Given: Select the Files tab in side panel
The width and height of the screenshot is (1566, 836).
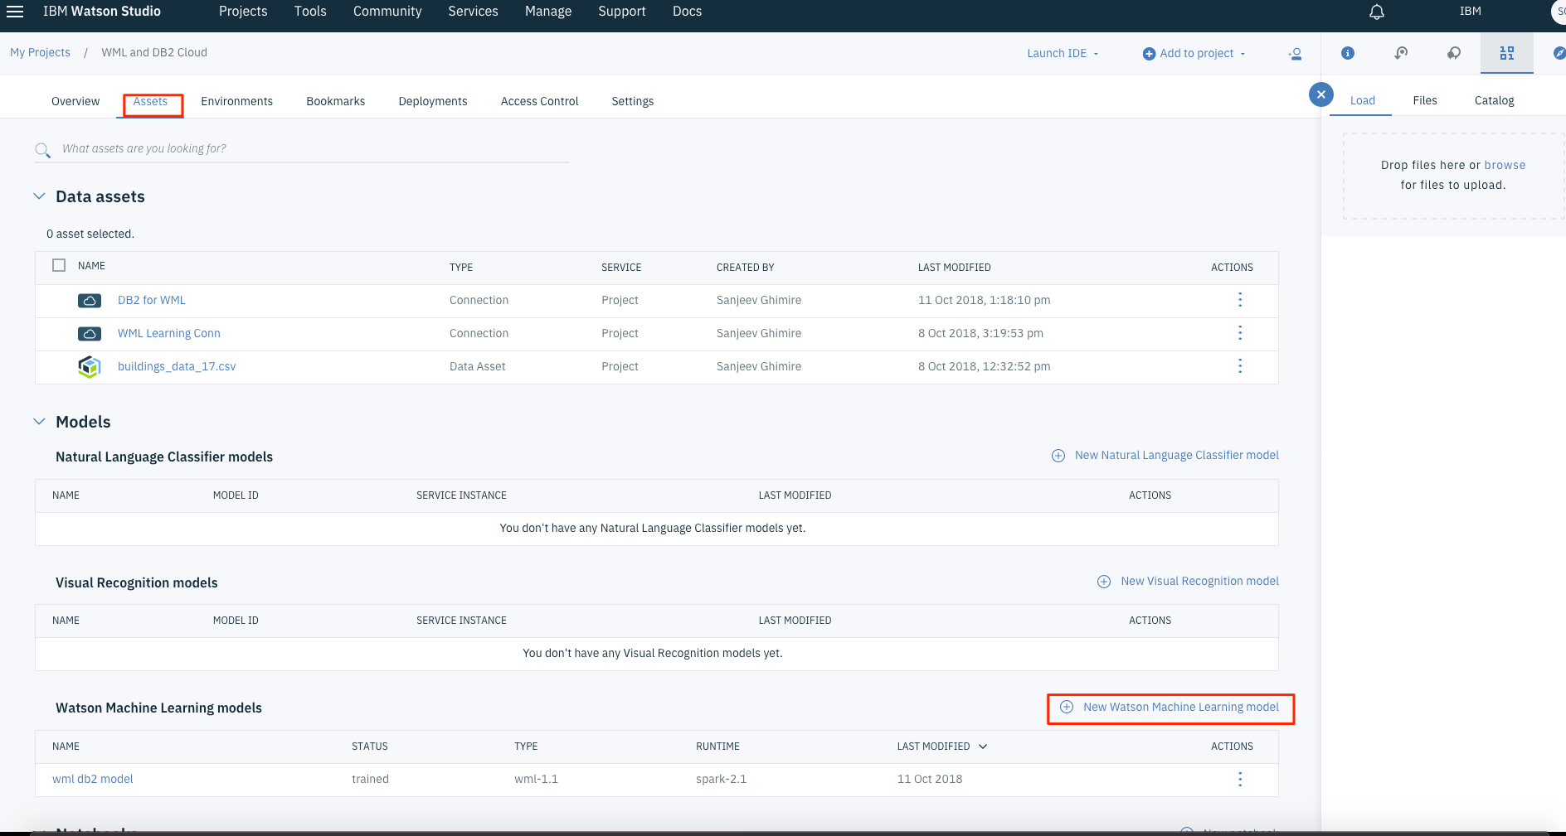Looking at the screenshot, I should [1424, 100].
